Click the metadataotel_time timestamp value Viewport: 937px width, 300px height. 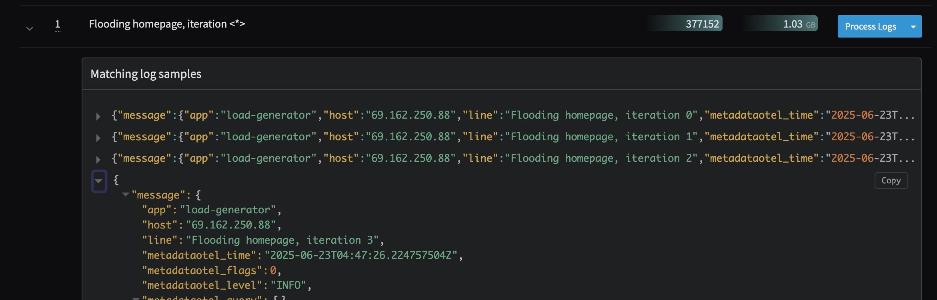(361, 255)
